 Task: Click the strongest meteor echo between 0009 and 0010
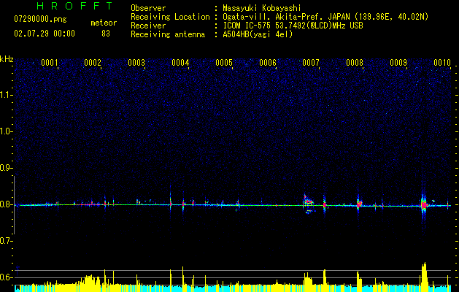point(423,205)
